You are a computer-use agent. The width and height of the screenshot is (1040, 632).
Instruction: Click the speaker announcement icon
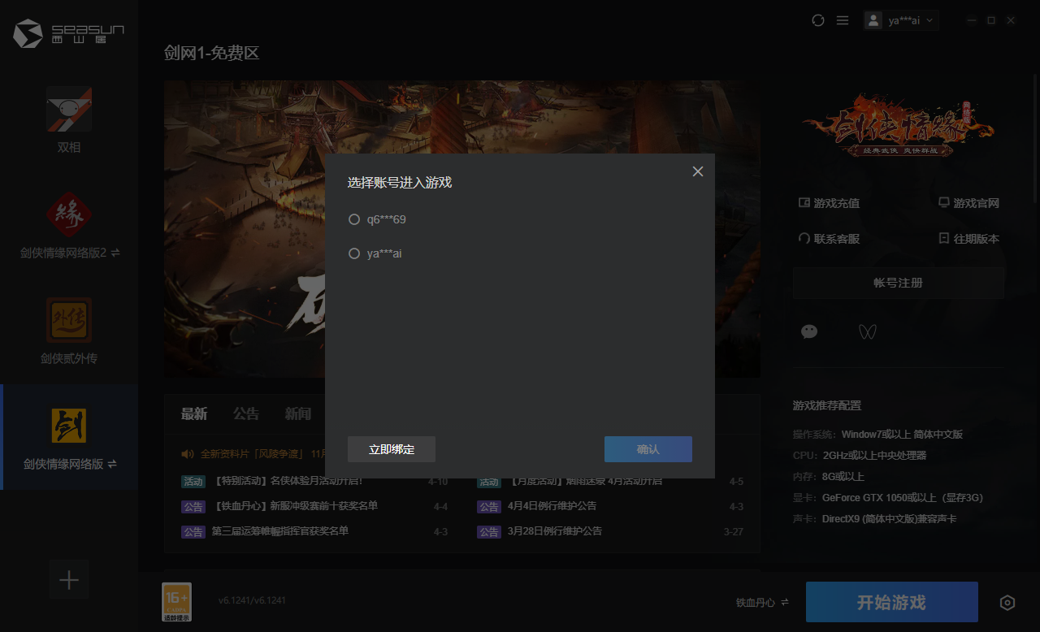click(x=188, y=454)
